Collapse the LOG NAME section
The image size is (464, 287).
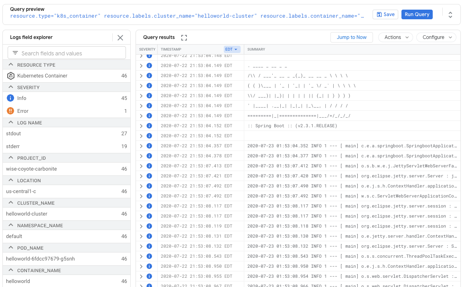coord(10,123)
